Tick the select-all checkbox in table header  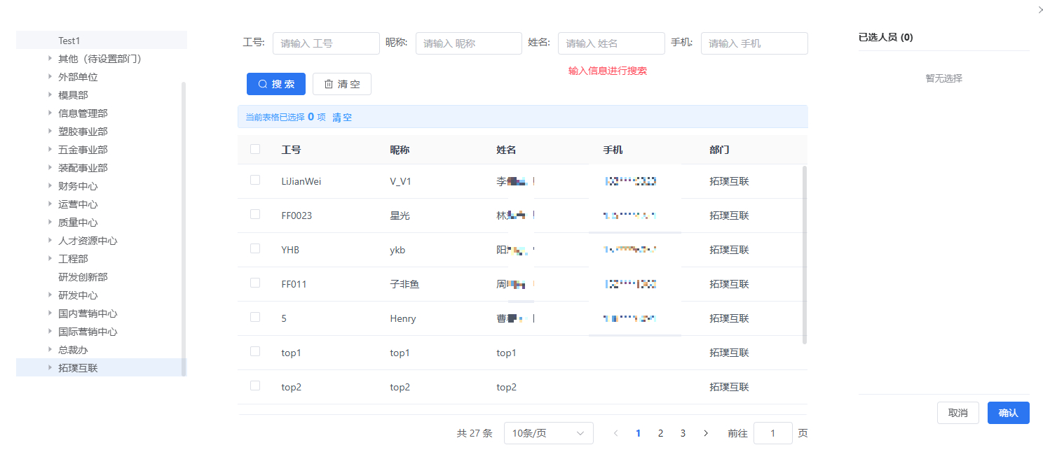(255, 149)
